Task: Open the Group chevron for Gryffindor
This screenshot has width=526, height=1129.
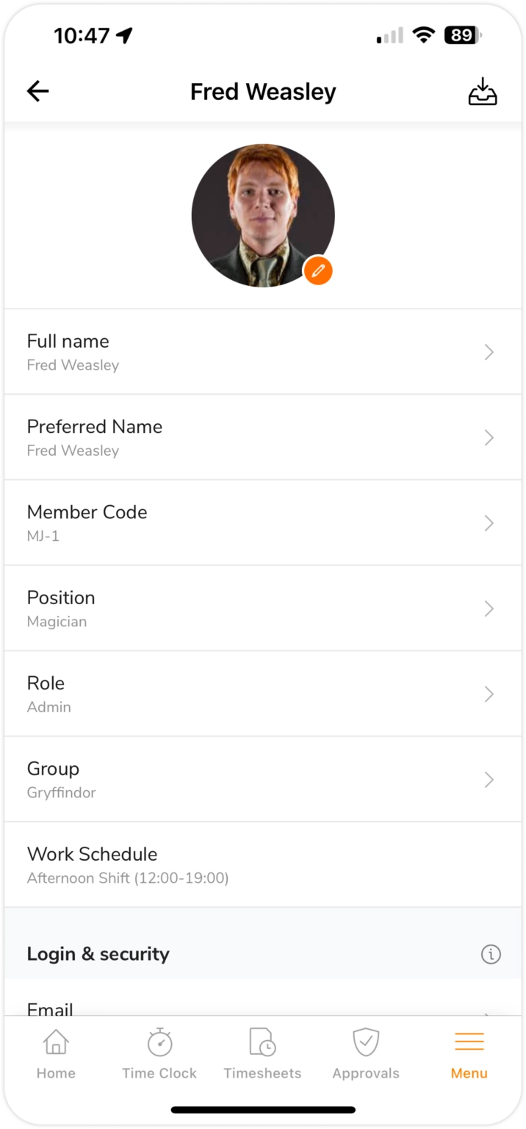Action: [x=489, y=779]
